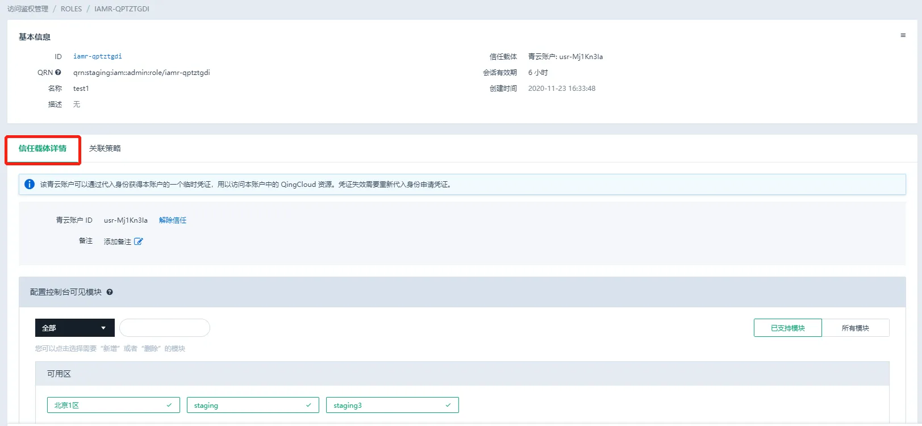The image size is (922, 426).
Task: Switch to the 关联策略 tab
Action: tap(105, 148)
